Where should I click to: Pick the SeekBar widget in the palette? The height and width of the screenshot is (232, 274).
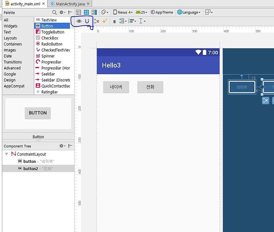coord(52,74)
